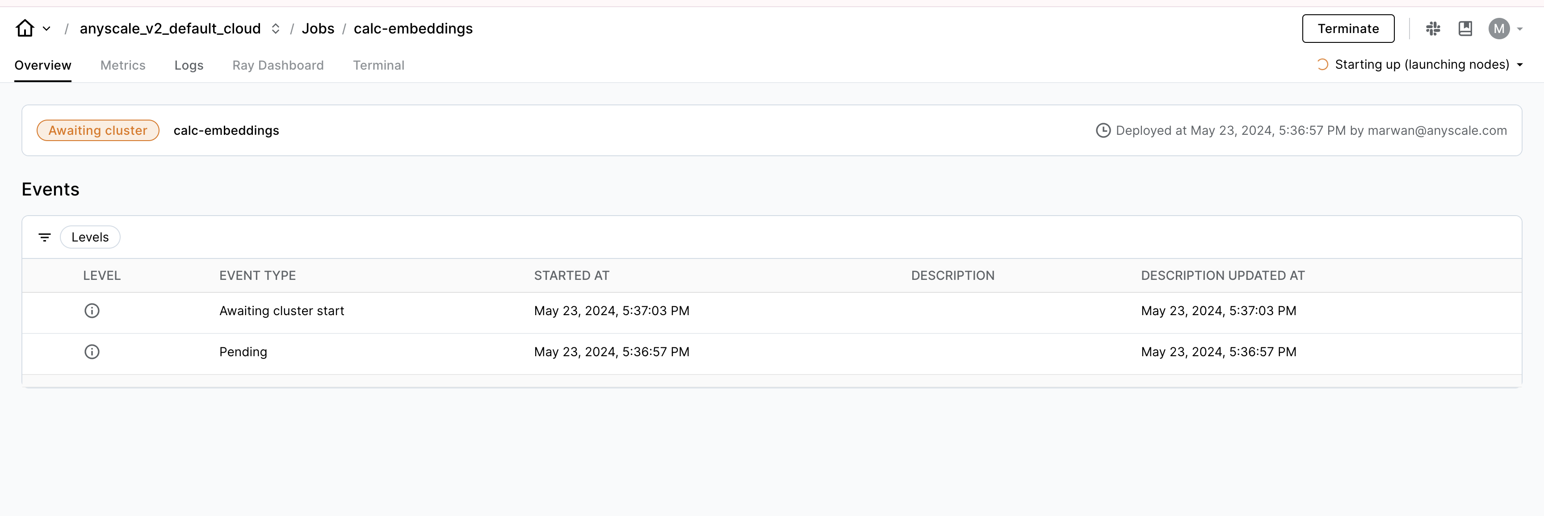Click the filter icon in Events table
This screenshot has width=1544, height=516.
(x=44, y=237)
